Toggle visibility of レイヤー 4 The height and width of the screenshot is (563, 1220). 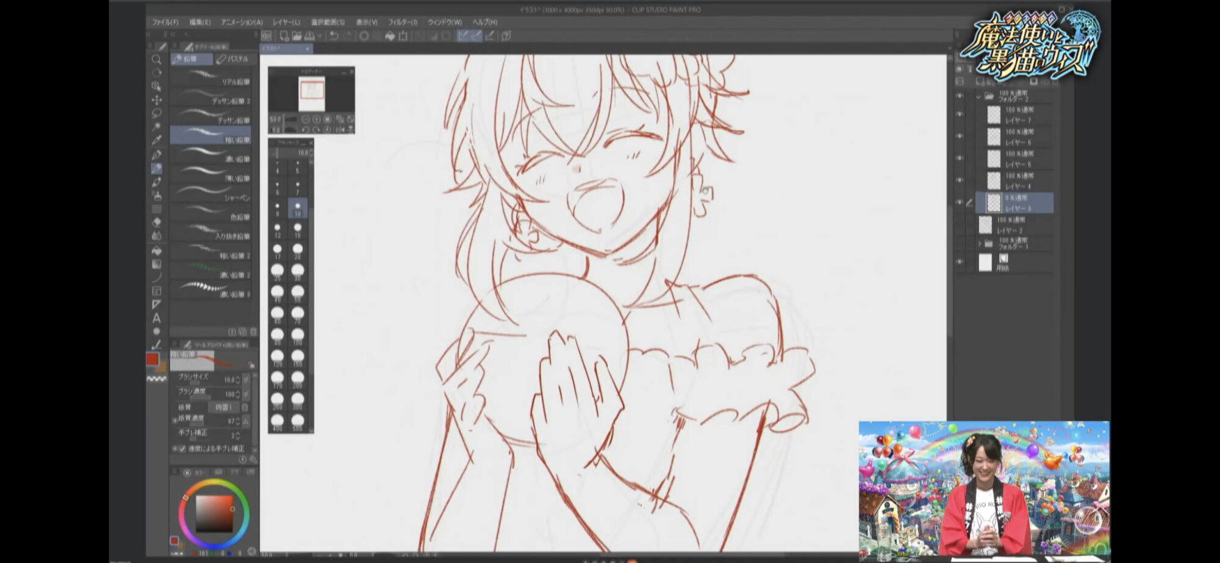click(x=960, y=180)
